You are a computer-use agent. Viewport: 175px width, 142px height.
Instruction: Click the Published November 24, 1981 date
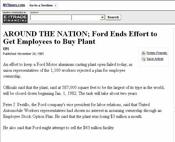[x=23, y=54]
